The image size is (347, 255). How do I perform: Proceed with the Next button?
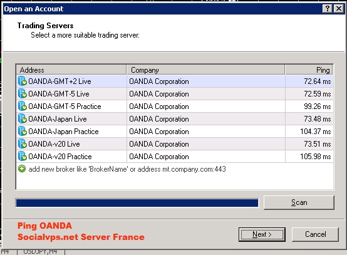(262, 234)
